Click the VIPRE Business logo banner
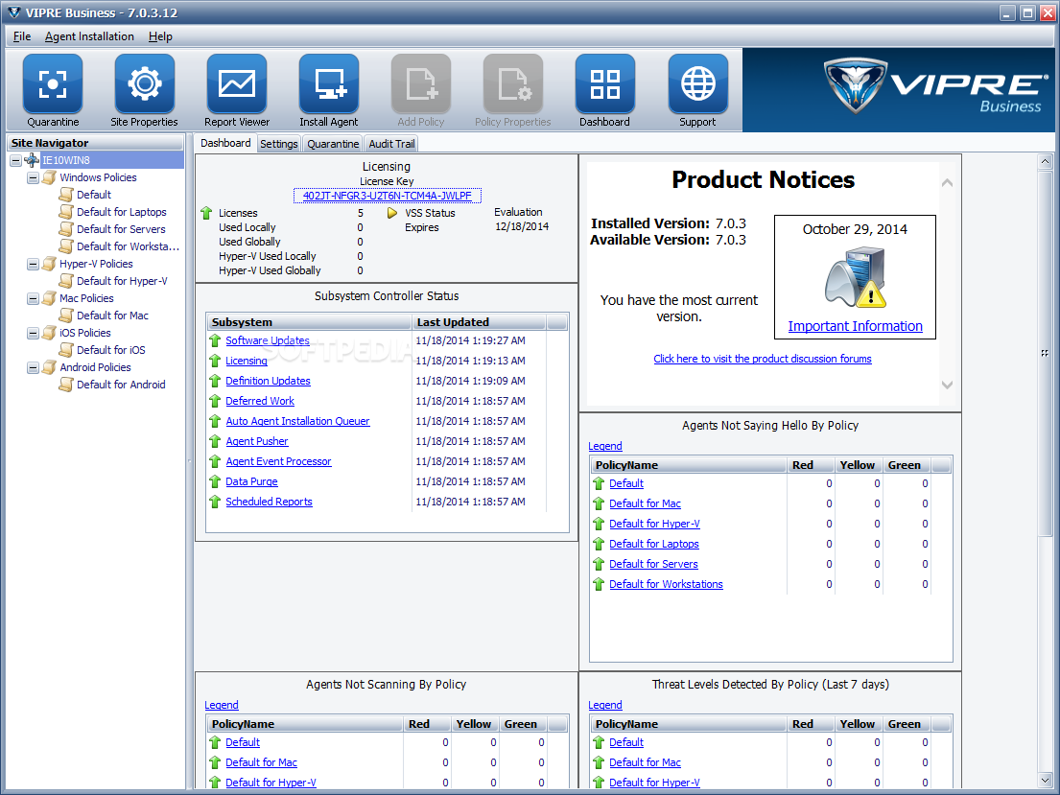 899,89
